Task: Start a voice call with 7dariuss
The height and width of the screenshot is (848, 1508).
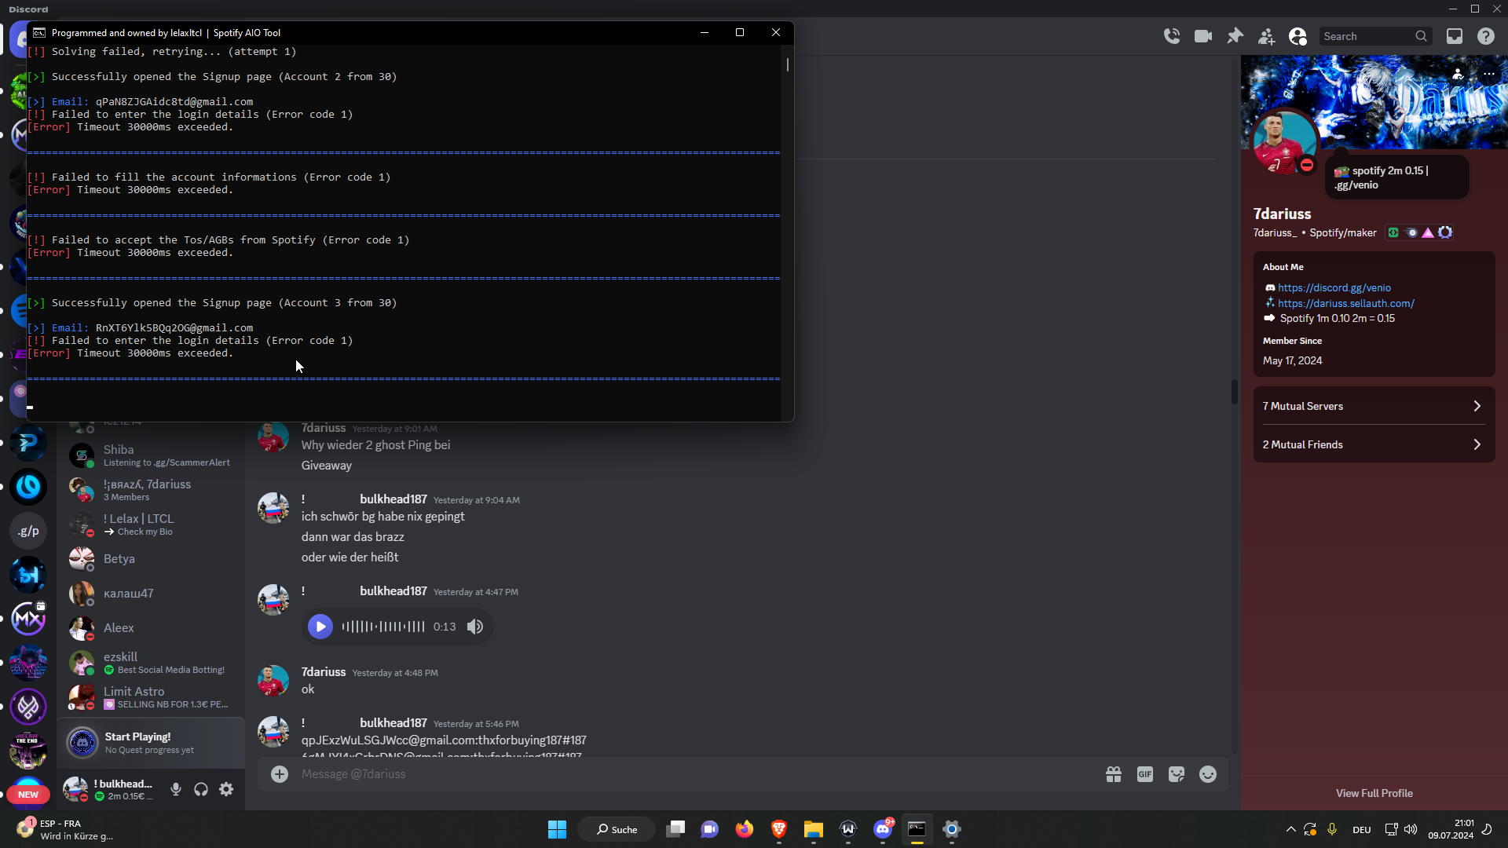Action: pos(1172,36)
